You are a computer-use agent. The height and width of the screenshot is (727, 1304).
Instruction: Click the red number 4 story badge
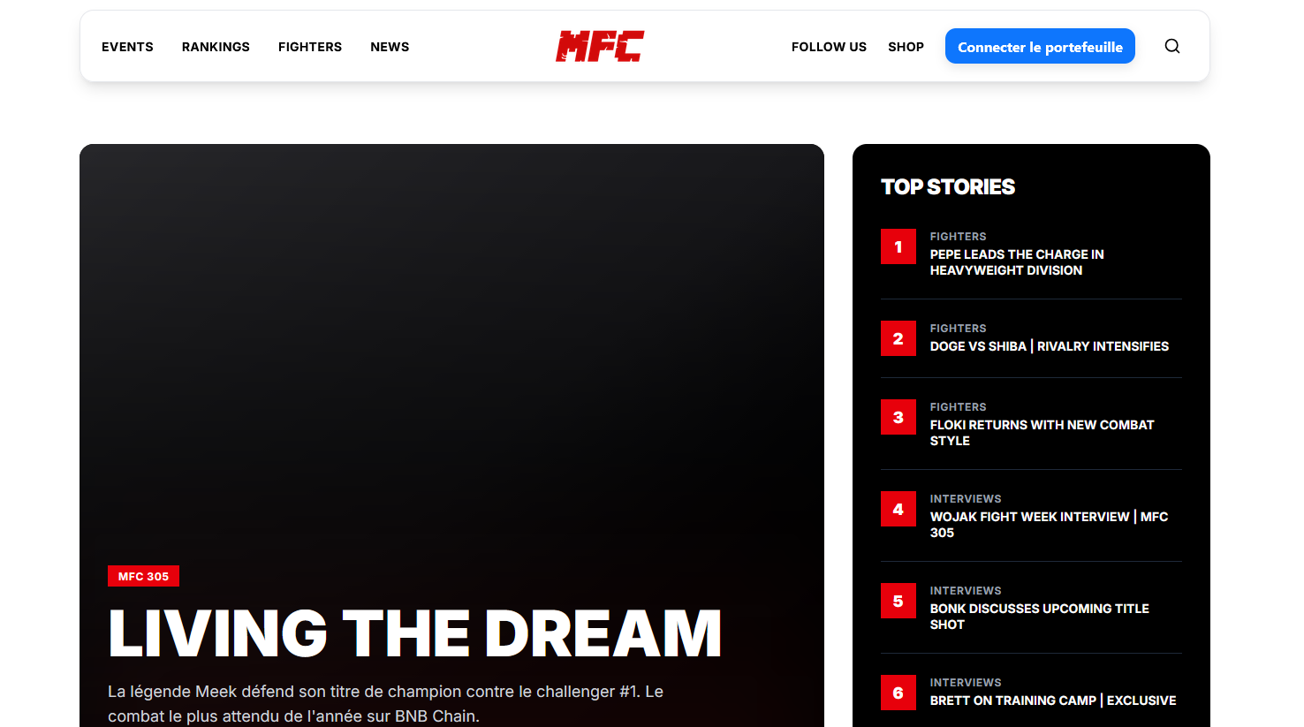(x=898, y=510)
